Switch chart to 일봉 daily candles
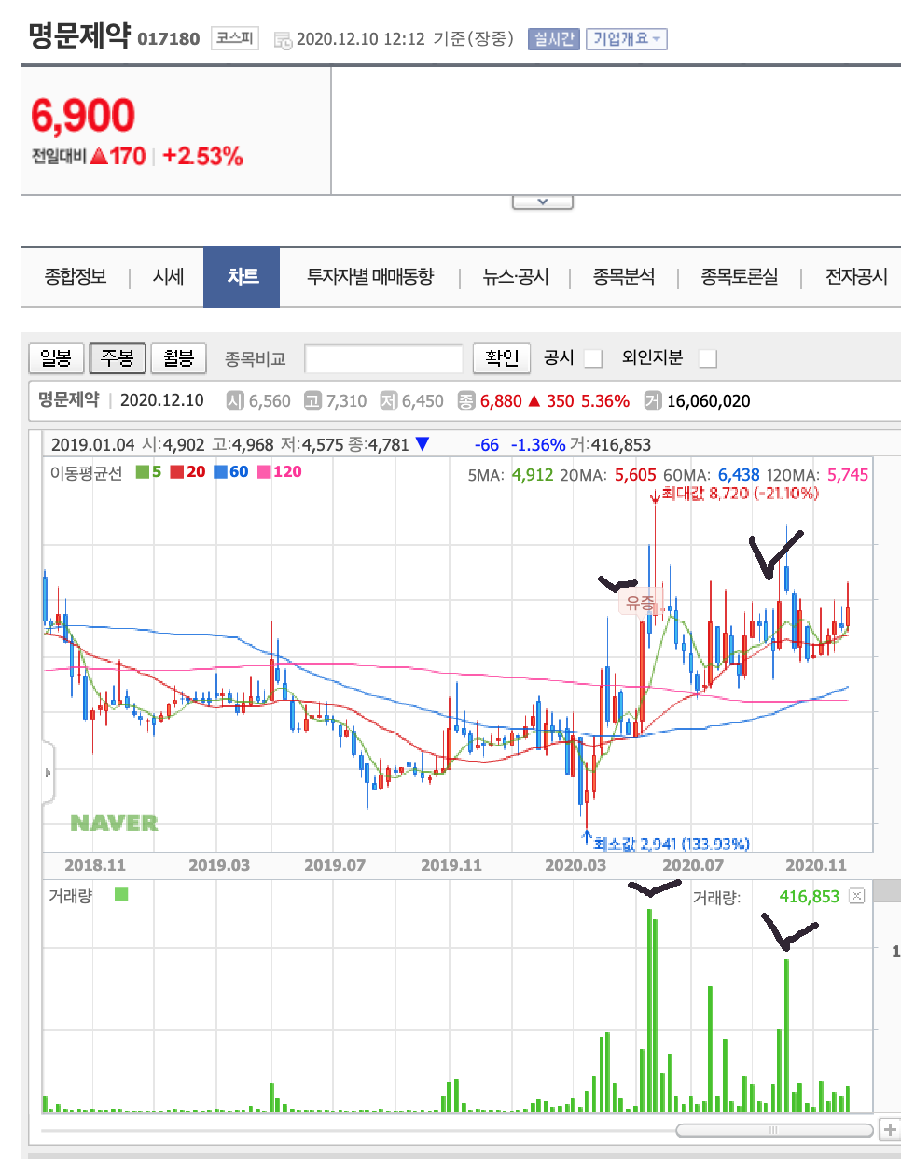The image size is (901, 1159). pyautogui.click(x=56, y=357)
